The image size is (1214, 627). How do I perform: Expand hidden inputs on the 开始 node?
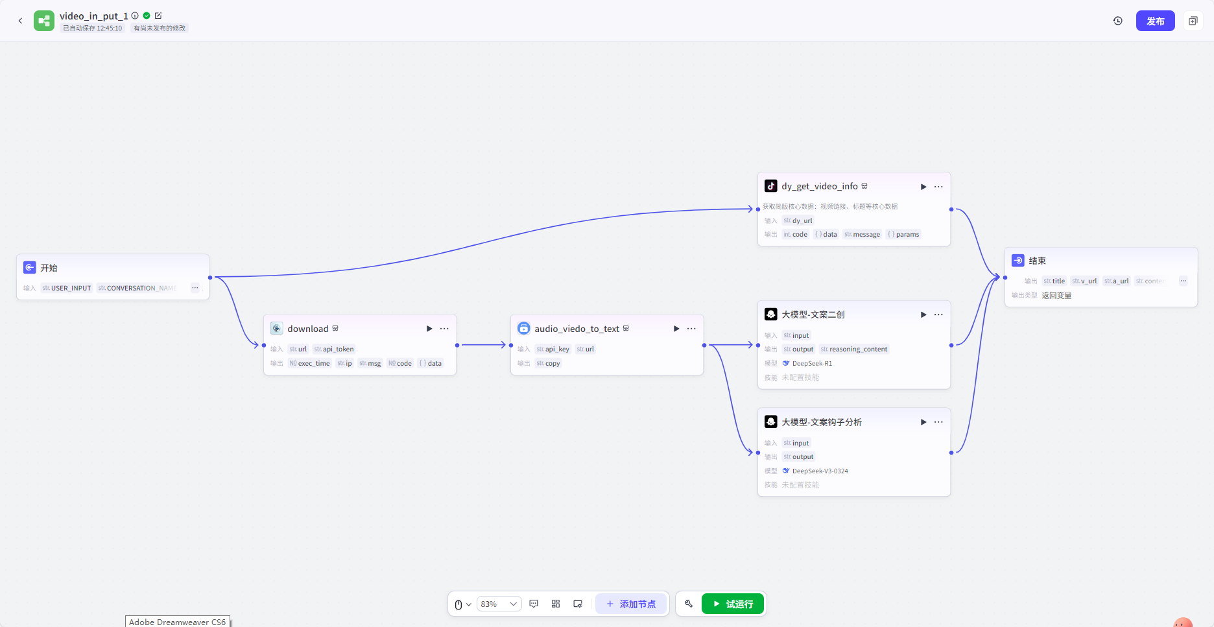[x=195, y=288]
